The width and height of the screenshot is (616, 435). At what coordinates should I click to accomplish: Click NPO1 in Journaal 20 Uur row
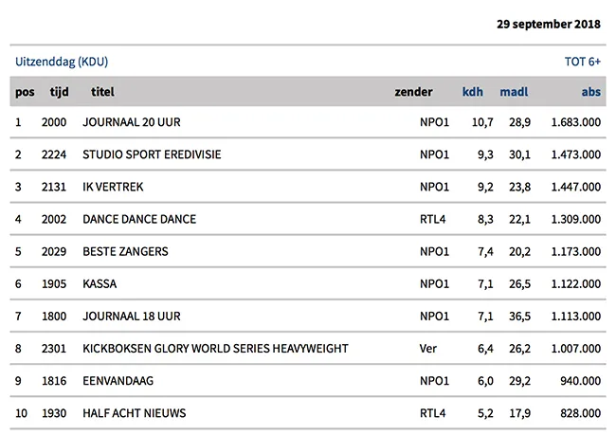click(x=434, y=122)
